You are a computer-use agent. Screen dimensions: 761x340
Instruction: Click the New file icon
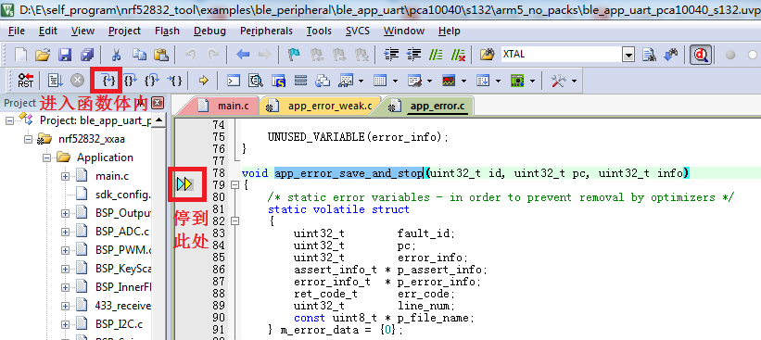(21, 55)
